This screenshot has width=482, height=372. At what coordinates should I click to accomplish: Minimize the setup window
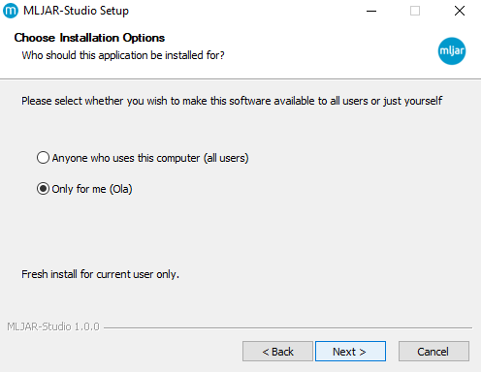tap(371, 11)
